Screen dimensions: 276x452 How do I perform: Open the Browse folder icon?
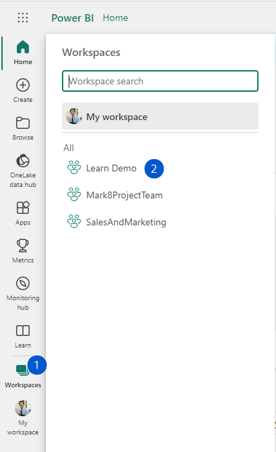tap(23, 123)
